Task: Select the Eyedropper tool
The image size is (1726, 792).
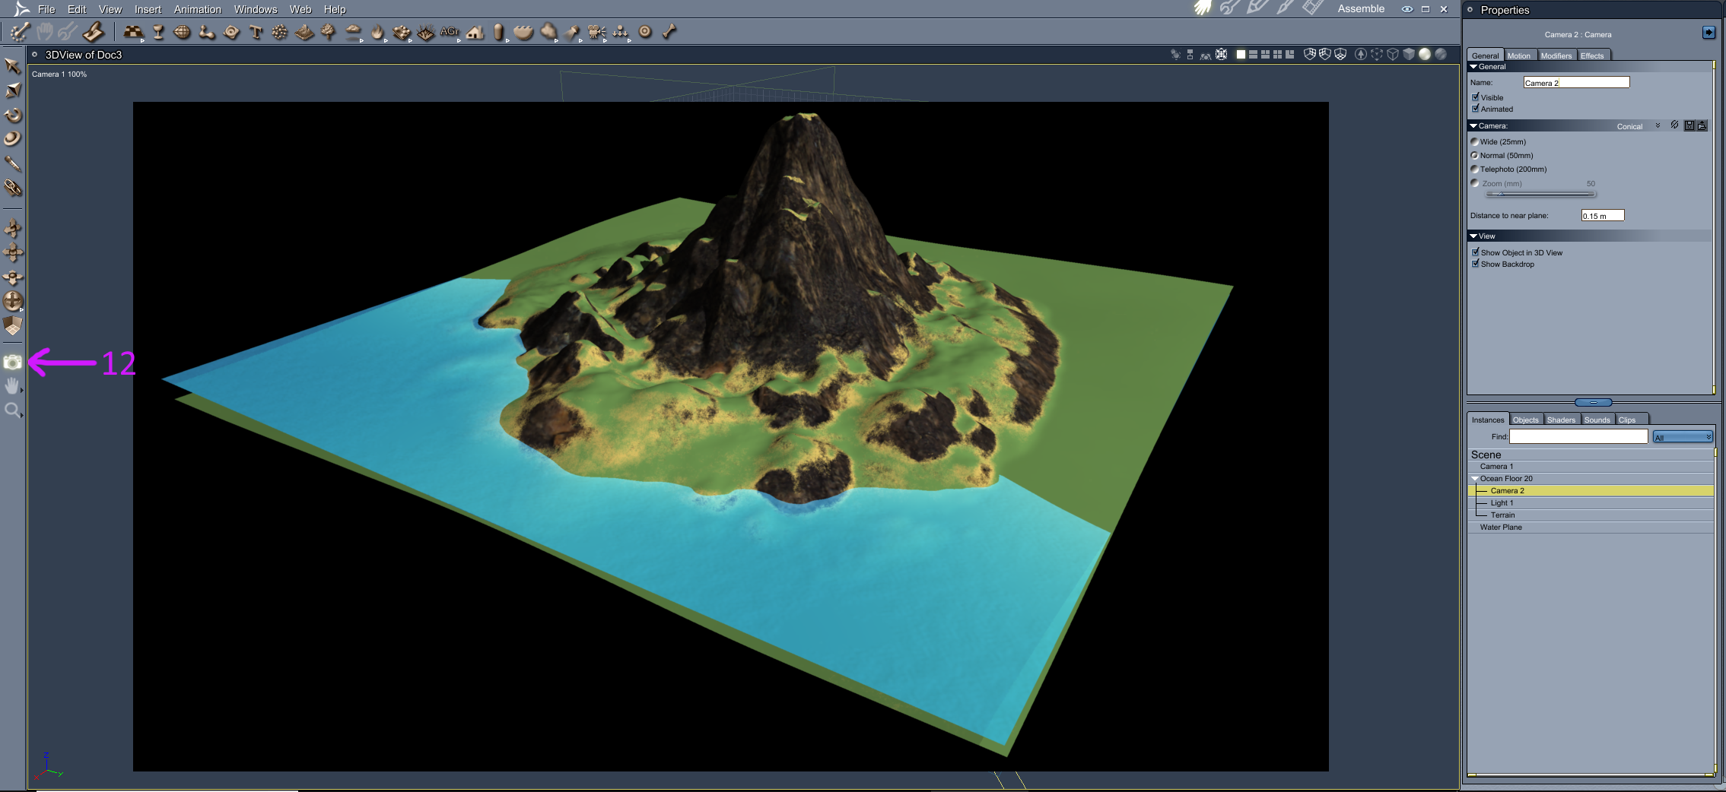Action: 12,163
